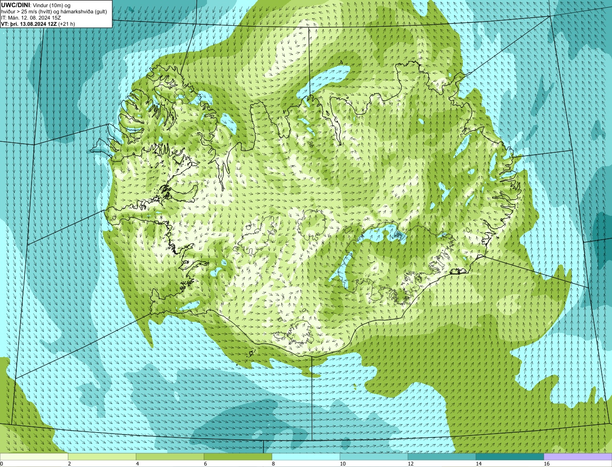The width and height of the screenshot is (612, 467).
Task: Click the 10–12 m/s light teal legend swatch
Action: pos(374,457)
